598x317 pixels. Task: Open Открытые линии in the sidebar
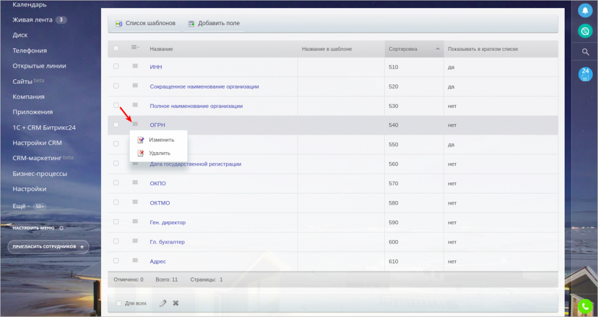pyautogui.click(x=39, y=66)
